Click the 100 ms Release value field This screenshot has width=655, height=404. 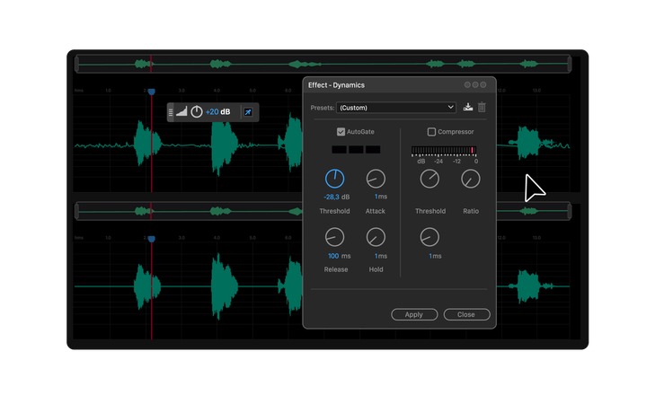click(333, 256)
